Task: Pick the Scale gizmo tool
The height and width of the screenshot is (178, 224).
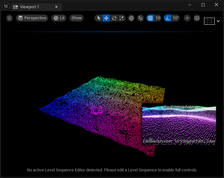Action: coord(122,18)
